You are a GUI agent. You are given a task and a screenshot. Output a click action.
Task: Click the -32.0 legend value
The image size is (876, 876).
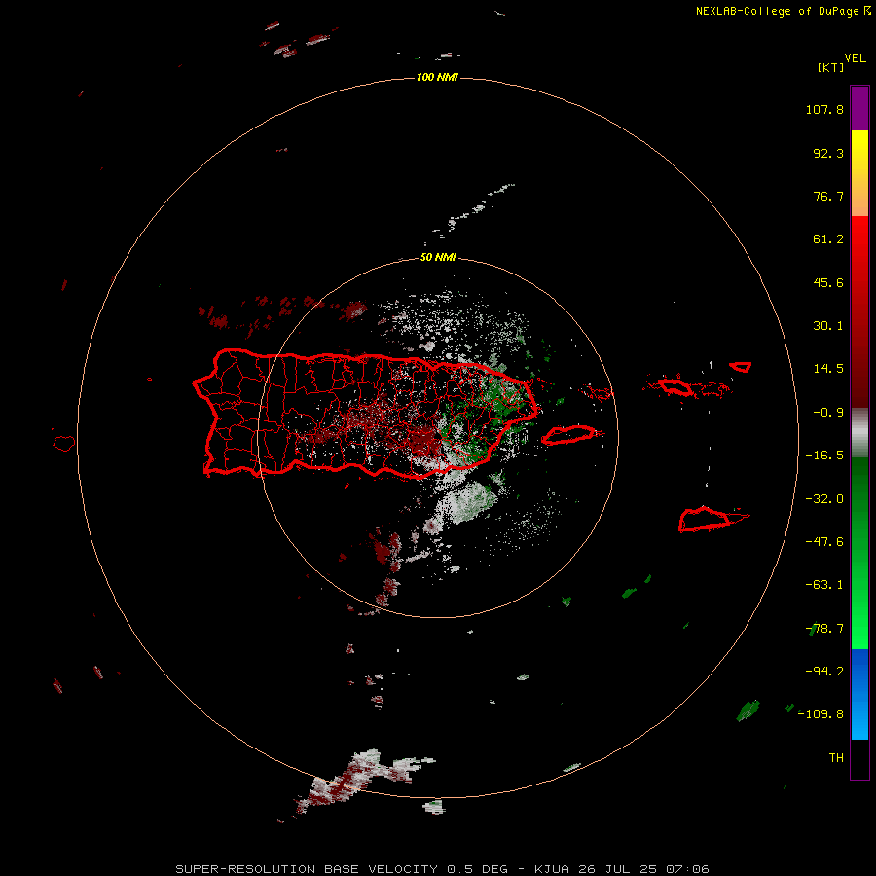[824, 499]
